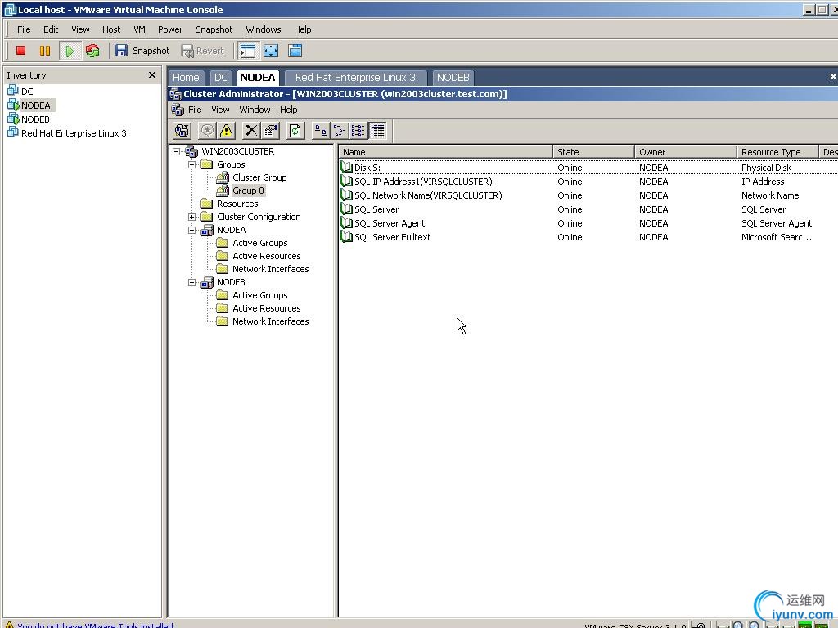Sort by the Owner column header
The width and height of the screenshot is (838, 628).
pyautogui.click(x=686, y=152)
